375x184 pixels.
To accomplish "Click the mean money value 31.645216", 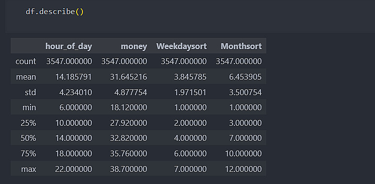I will [x=129, y=77].
